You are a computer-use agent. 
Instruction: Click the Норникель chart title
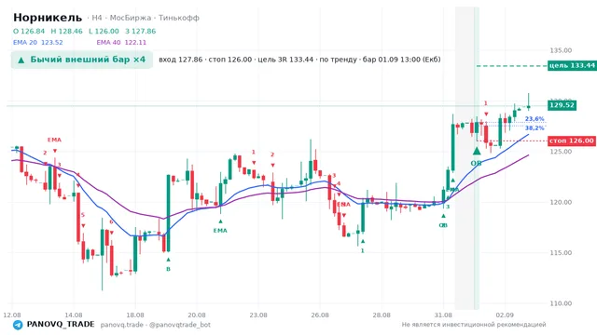[x=48, y=18]
